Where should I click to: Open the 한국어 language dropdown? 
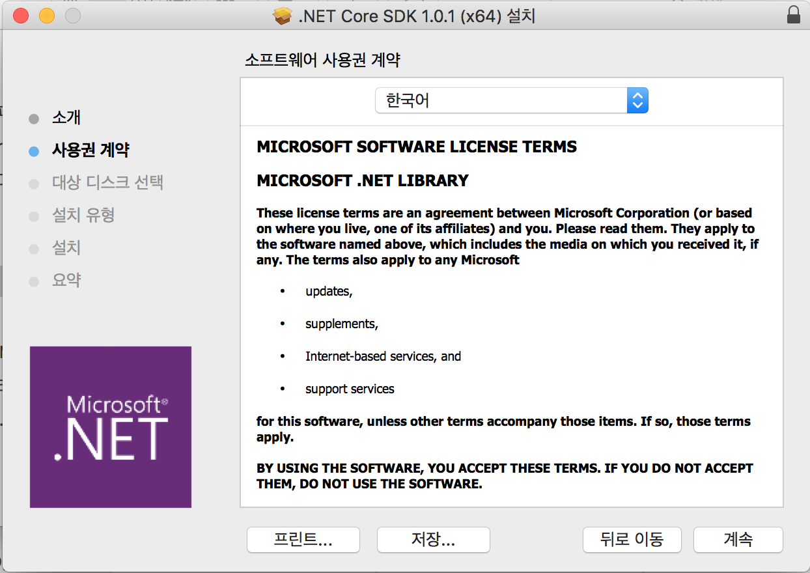(511, 101)
